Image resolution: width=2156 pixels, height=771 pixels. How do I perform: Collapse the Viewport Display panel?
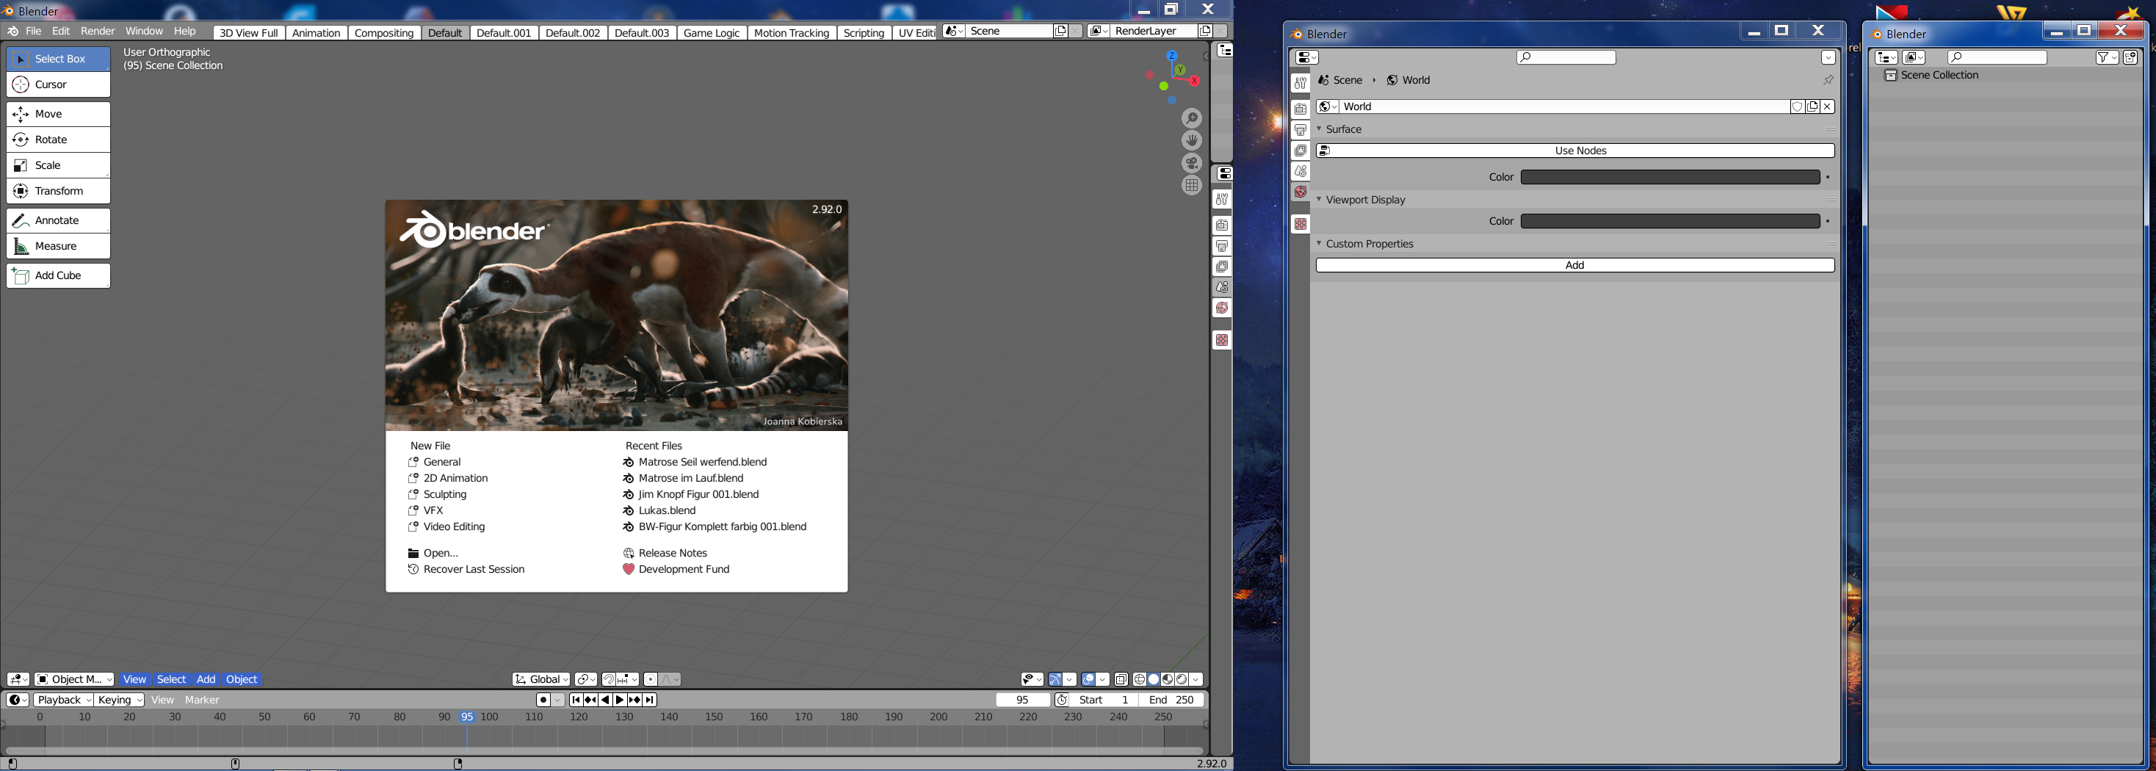coord(1365,200)
